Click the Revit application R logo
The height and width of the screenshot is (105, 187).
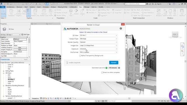click(1, 4)
